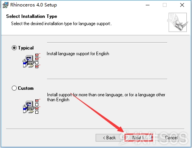Click the disabled maximize button in title bar
Image resolution: width=192 pixels, height=148 pixels.
[x=165, y=5]
